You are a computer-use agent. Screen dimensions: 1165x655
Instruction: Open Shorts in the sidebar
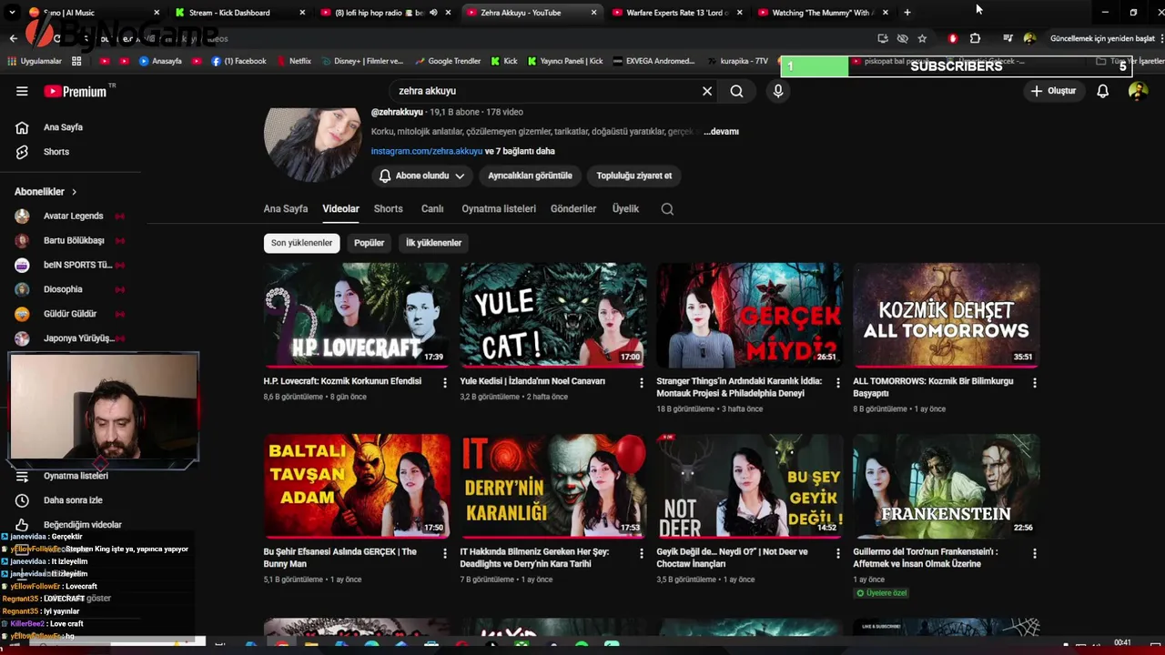click(56, 152)
